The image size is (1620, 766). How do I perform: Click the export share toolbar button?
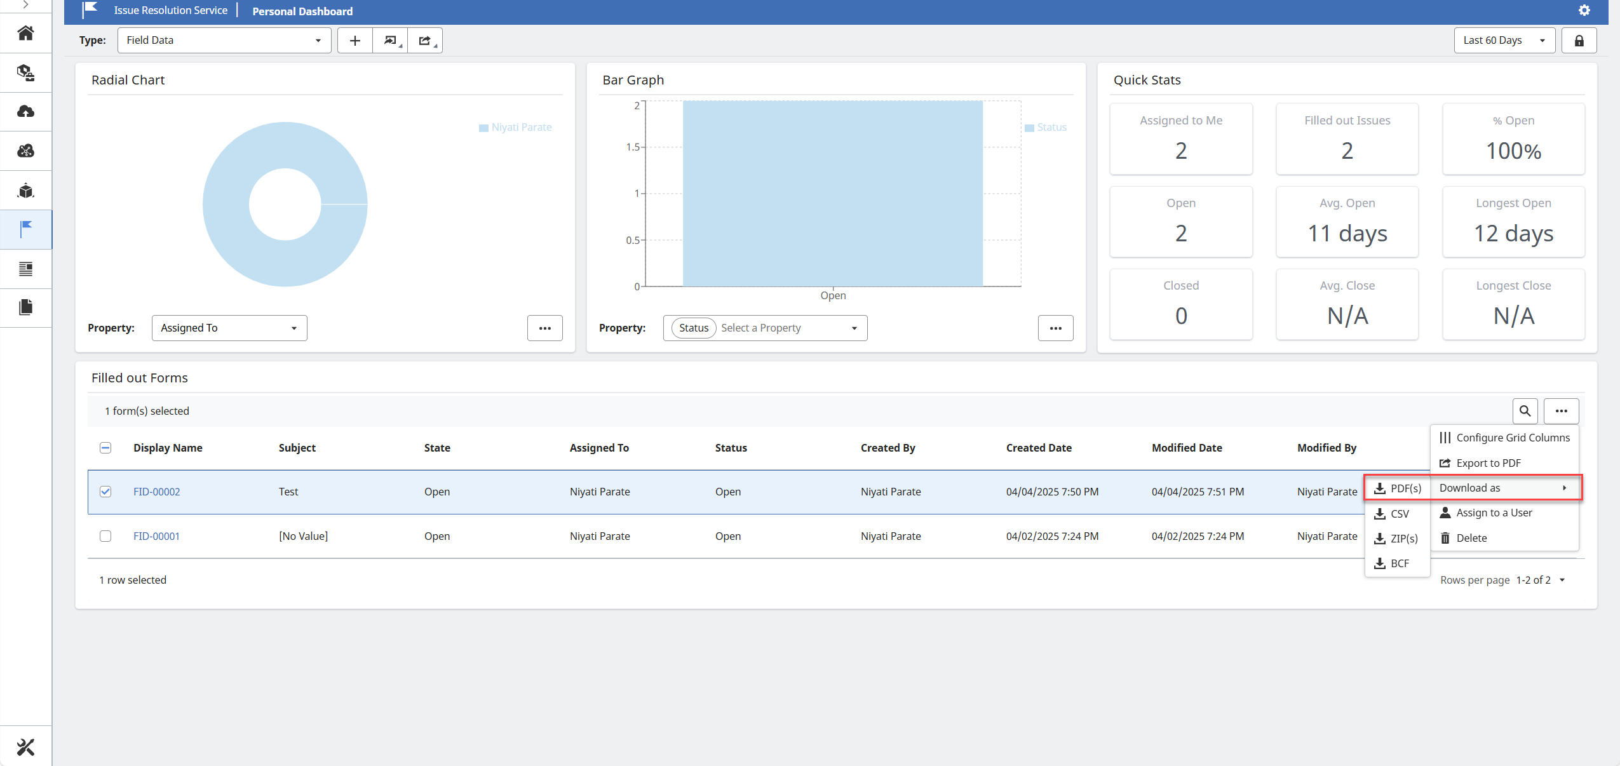[425, 40]
